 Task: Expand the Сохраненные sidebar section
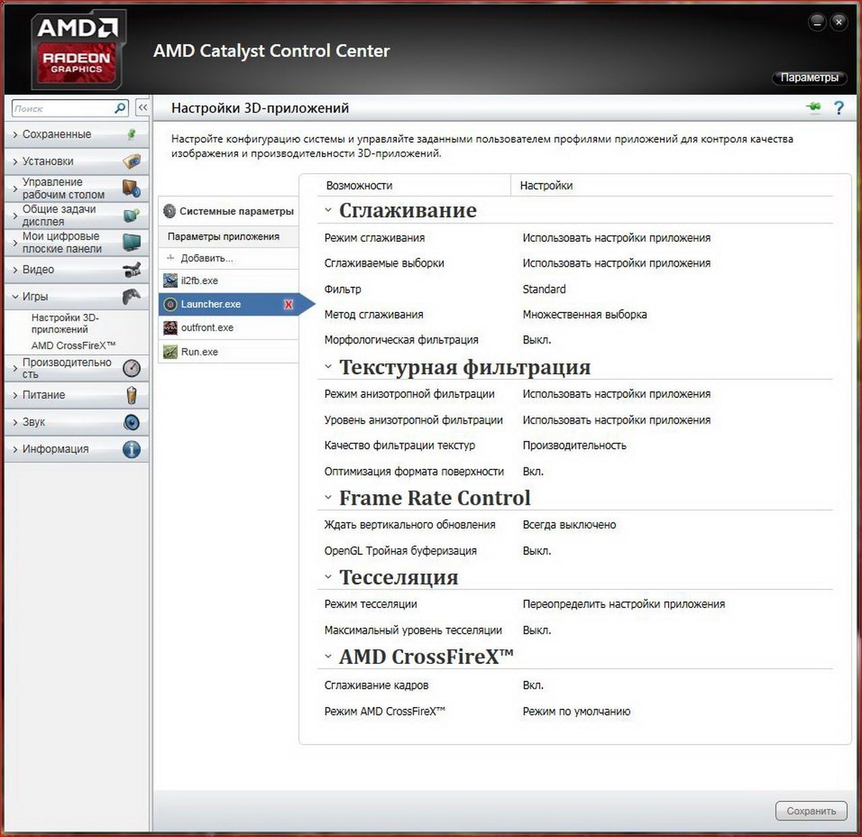[x=15, y=135]
